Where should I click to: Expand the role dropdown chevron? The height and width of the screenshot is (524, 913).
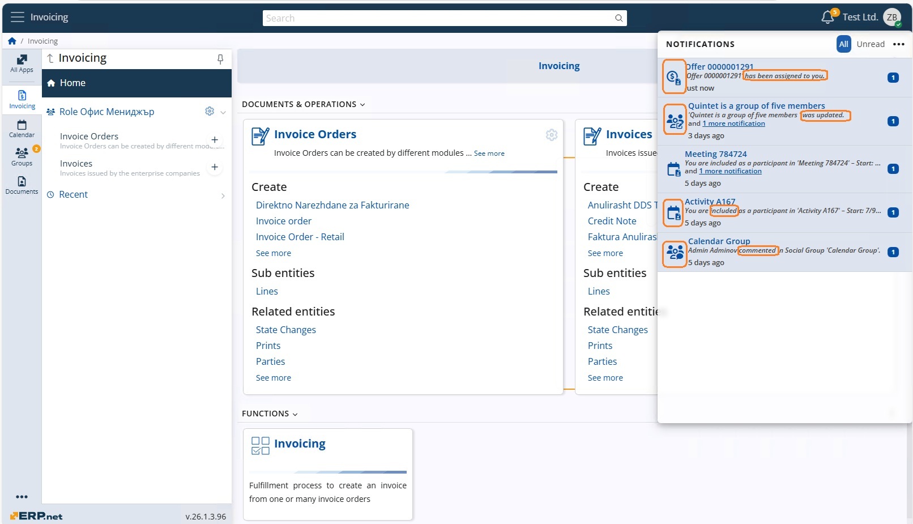tap(223, 112)
